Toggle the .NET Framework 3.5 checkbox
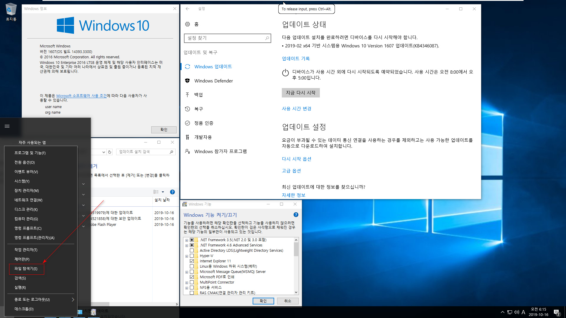This screenshot has height=318, width=566. coord(192,240)
